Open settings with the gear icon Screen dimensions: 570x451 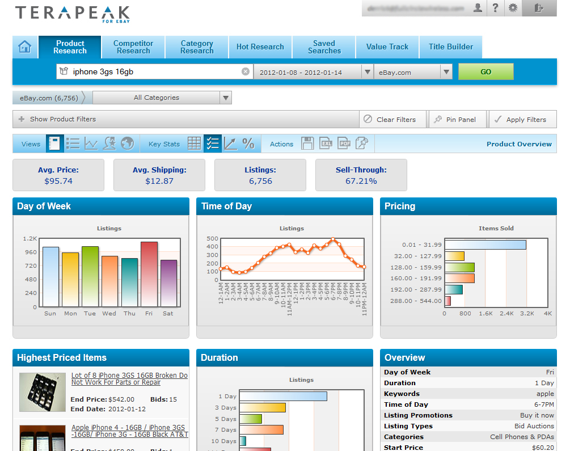point(513,9)
